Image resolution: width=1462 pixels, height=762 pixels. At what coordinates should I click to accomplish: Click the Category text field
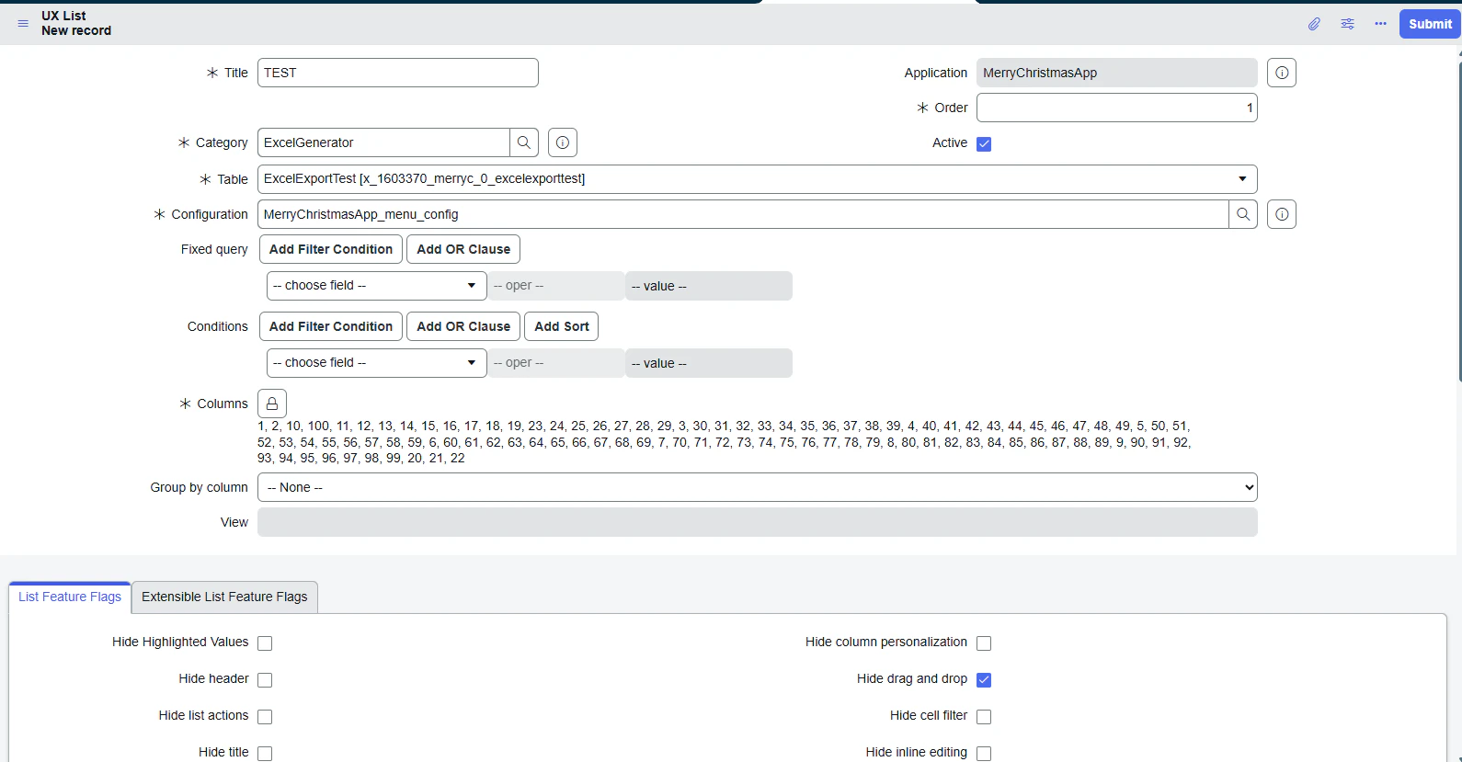383,142
